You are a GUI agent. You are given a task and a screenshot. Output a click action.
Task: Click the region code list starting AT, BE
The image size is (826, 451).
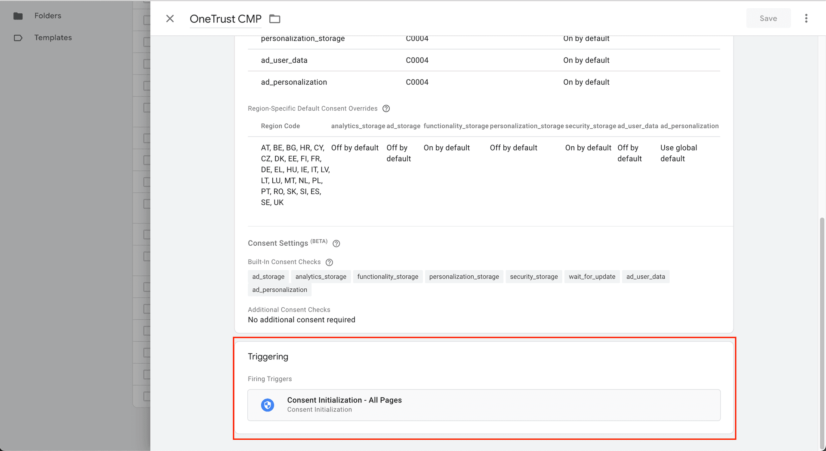[295, 175]
